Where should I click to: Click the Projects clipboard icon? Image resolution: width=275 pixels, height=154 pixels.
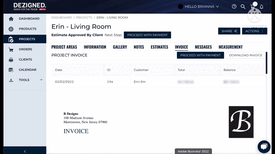tap(11, 39)
